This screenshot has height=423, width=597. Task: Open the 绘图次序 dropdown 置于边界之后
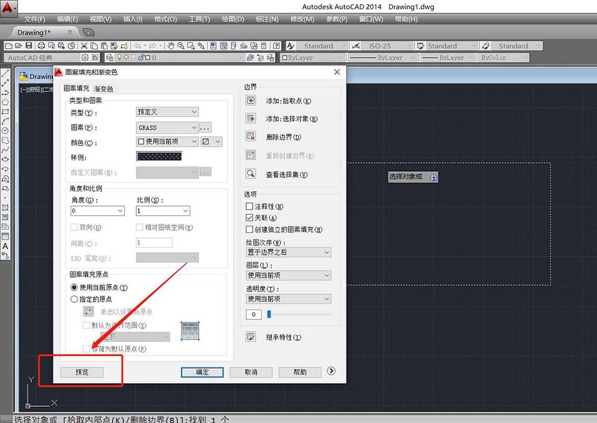tap(288, 252)
